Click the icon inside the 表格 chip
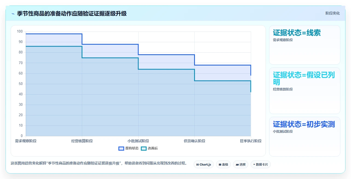The width and height of the screenshot is (351, 179). pyautogui.click(x=220, y=165)
